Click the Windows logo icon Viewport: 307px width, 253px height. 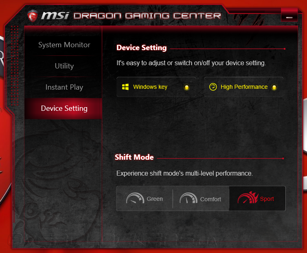click(125, 87)
